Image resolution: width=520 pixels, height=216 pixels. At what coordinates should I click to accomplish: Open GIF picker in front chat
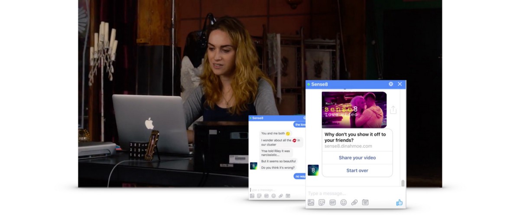point(333,203)
